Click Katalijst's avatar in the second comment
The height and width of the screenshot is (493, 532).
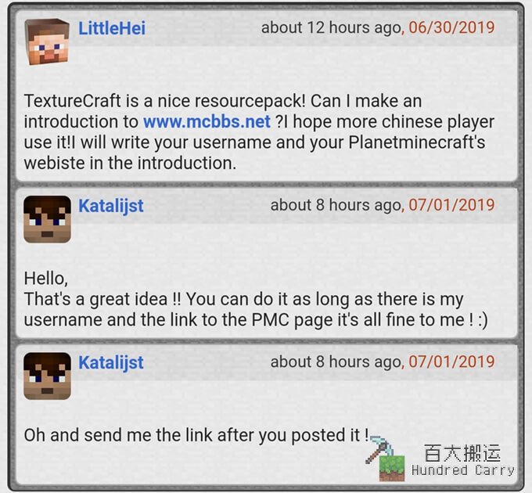(x=47, y=219)
